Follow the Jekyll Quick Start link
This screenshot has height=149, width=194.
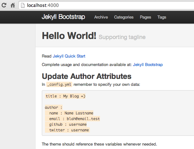[69, 56]
